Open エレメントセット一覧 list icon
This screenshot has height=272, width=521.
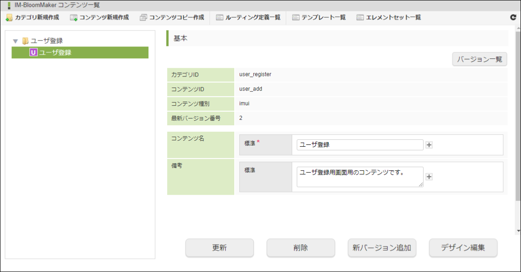pos(360,18)
